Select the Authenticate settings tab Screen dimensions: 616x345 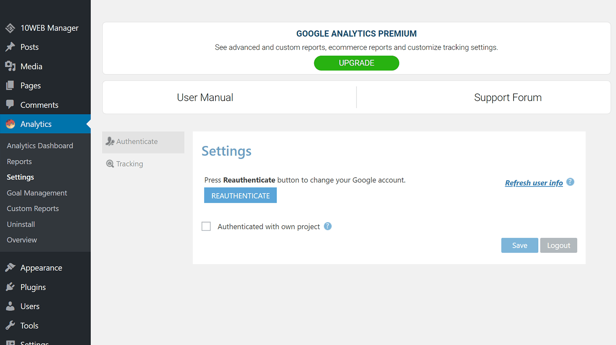143,142
